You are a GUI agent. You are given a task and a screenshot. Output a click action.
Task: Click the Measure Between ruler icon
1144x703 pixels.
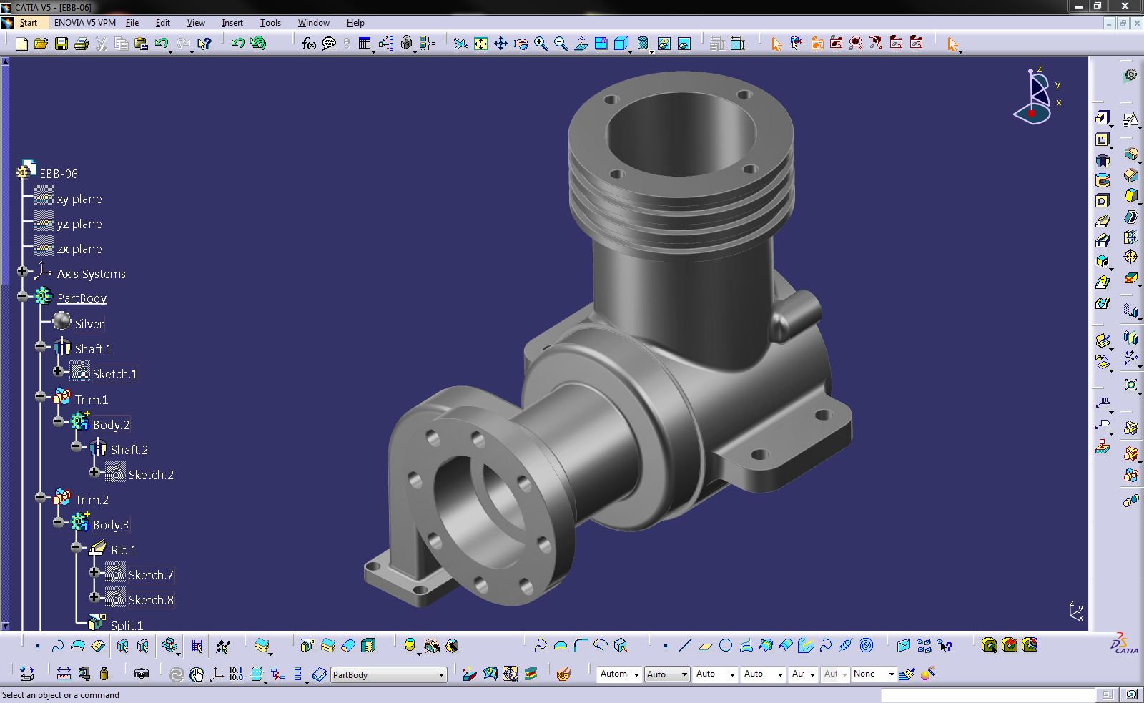(x=64, y=674)
